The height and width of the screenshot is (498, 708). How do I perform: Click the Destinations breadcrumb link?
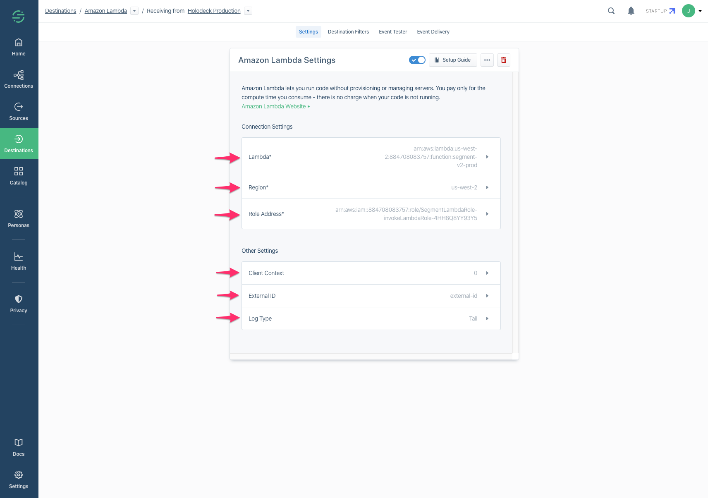coord(61,11)
